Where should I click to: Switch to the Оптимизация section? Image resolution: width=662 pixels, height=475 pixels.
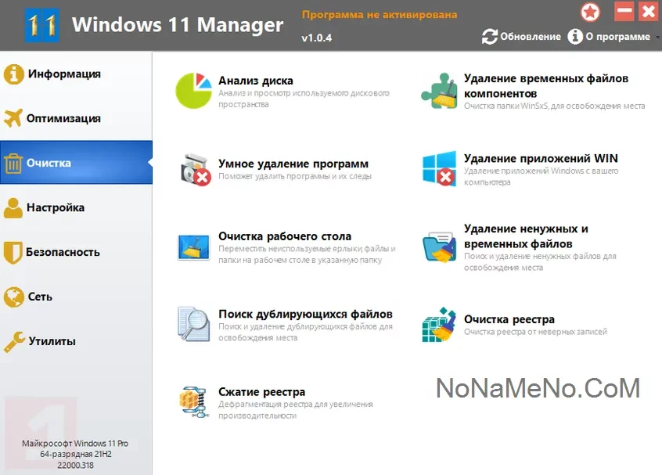click(63, 119)
